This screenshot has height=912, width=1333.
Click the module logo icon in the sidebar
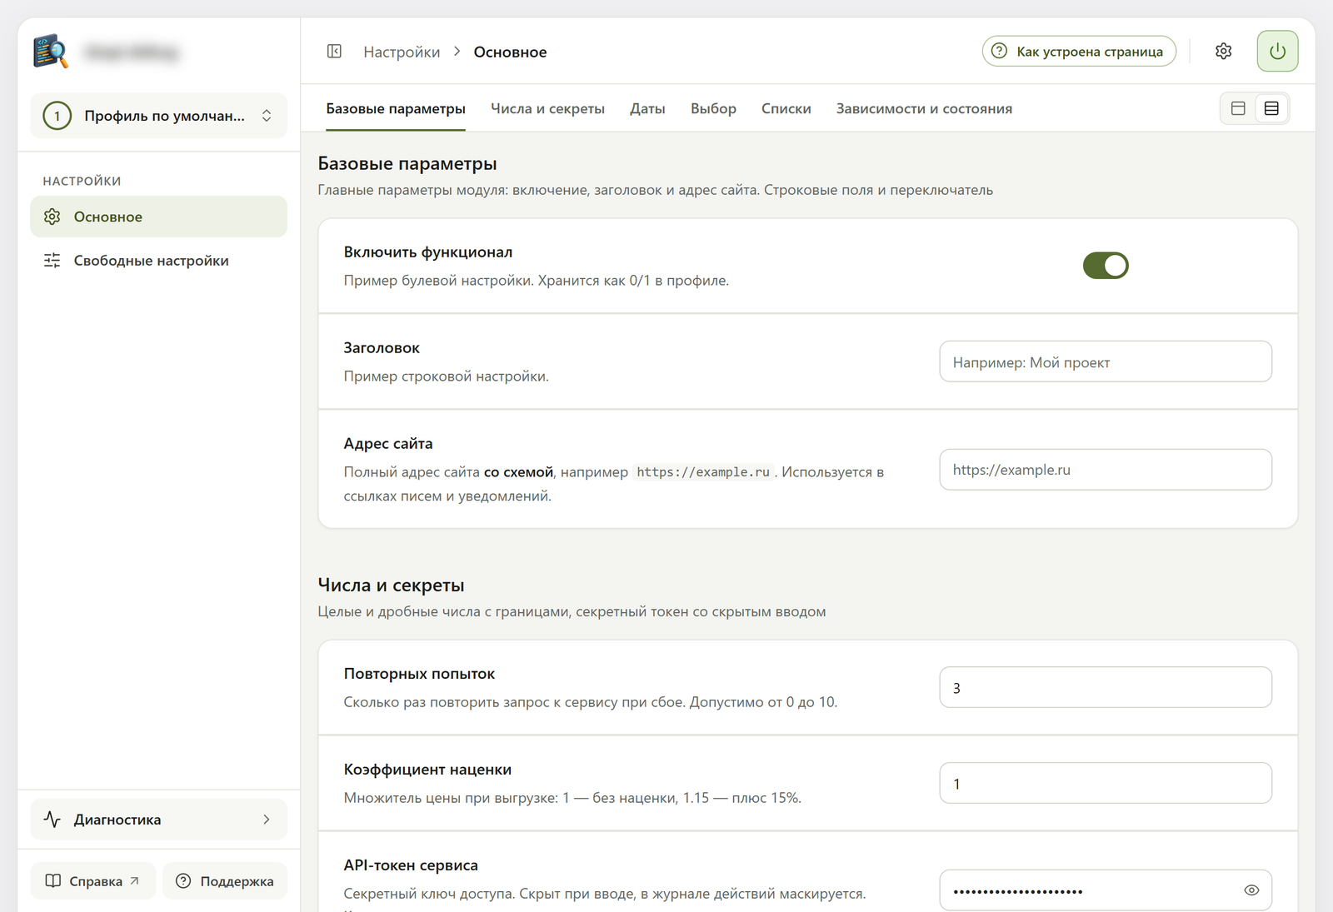pyautogui.click(x=51, y=52)
